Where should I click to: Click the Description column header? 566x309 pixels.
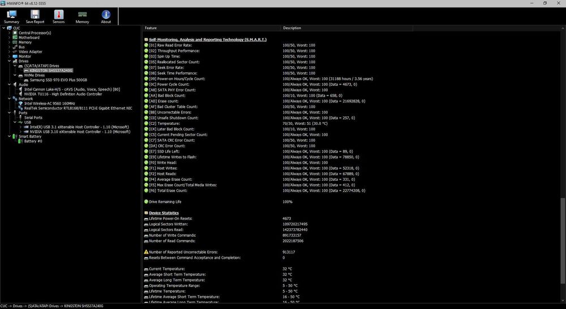(x=292, y=28)
